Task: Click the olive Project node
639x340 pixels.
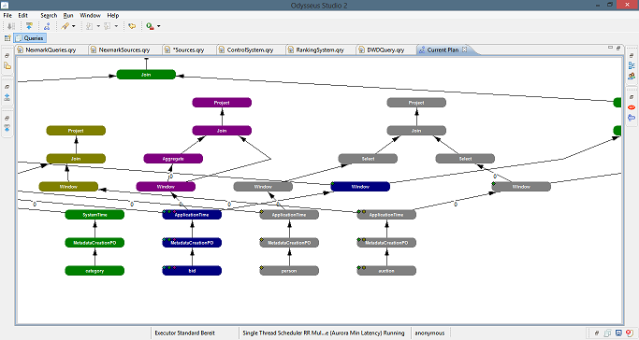Action: coord(76,131)
